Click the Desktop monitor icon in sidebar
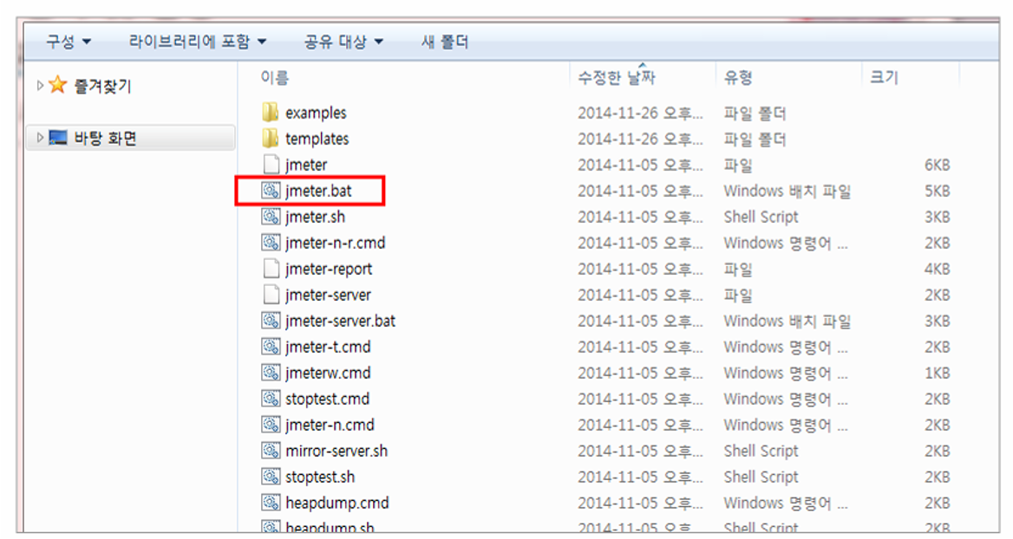Screen dimensions: 1013x539 [x=58, y=138]
